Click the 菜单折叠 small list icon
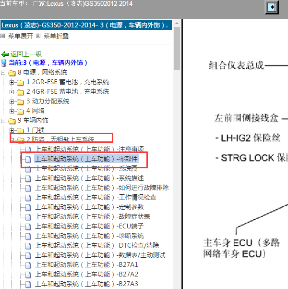Screen dimensions: 288x289 38,36
